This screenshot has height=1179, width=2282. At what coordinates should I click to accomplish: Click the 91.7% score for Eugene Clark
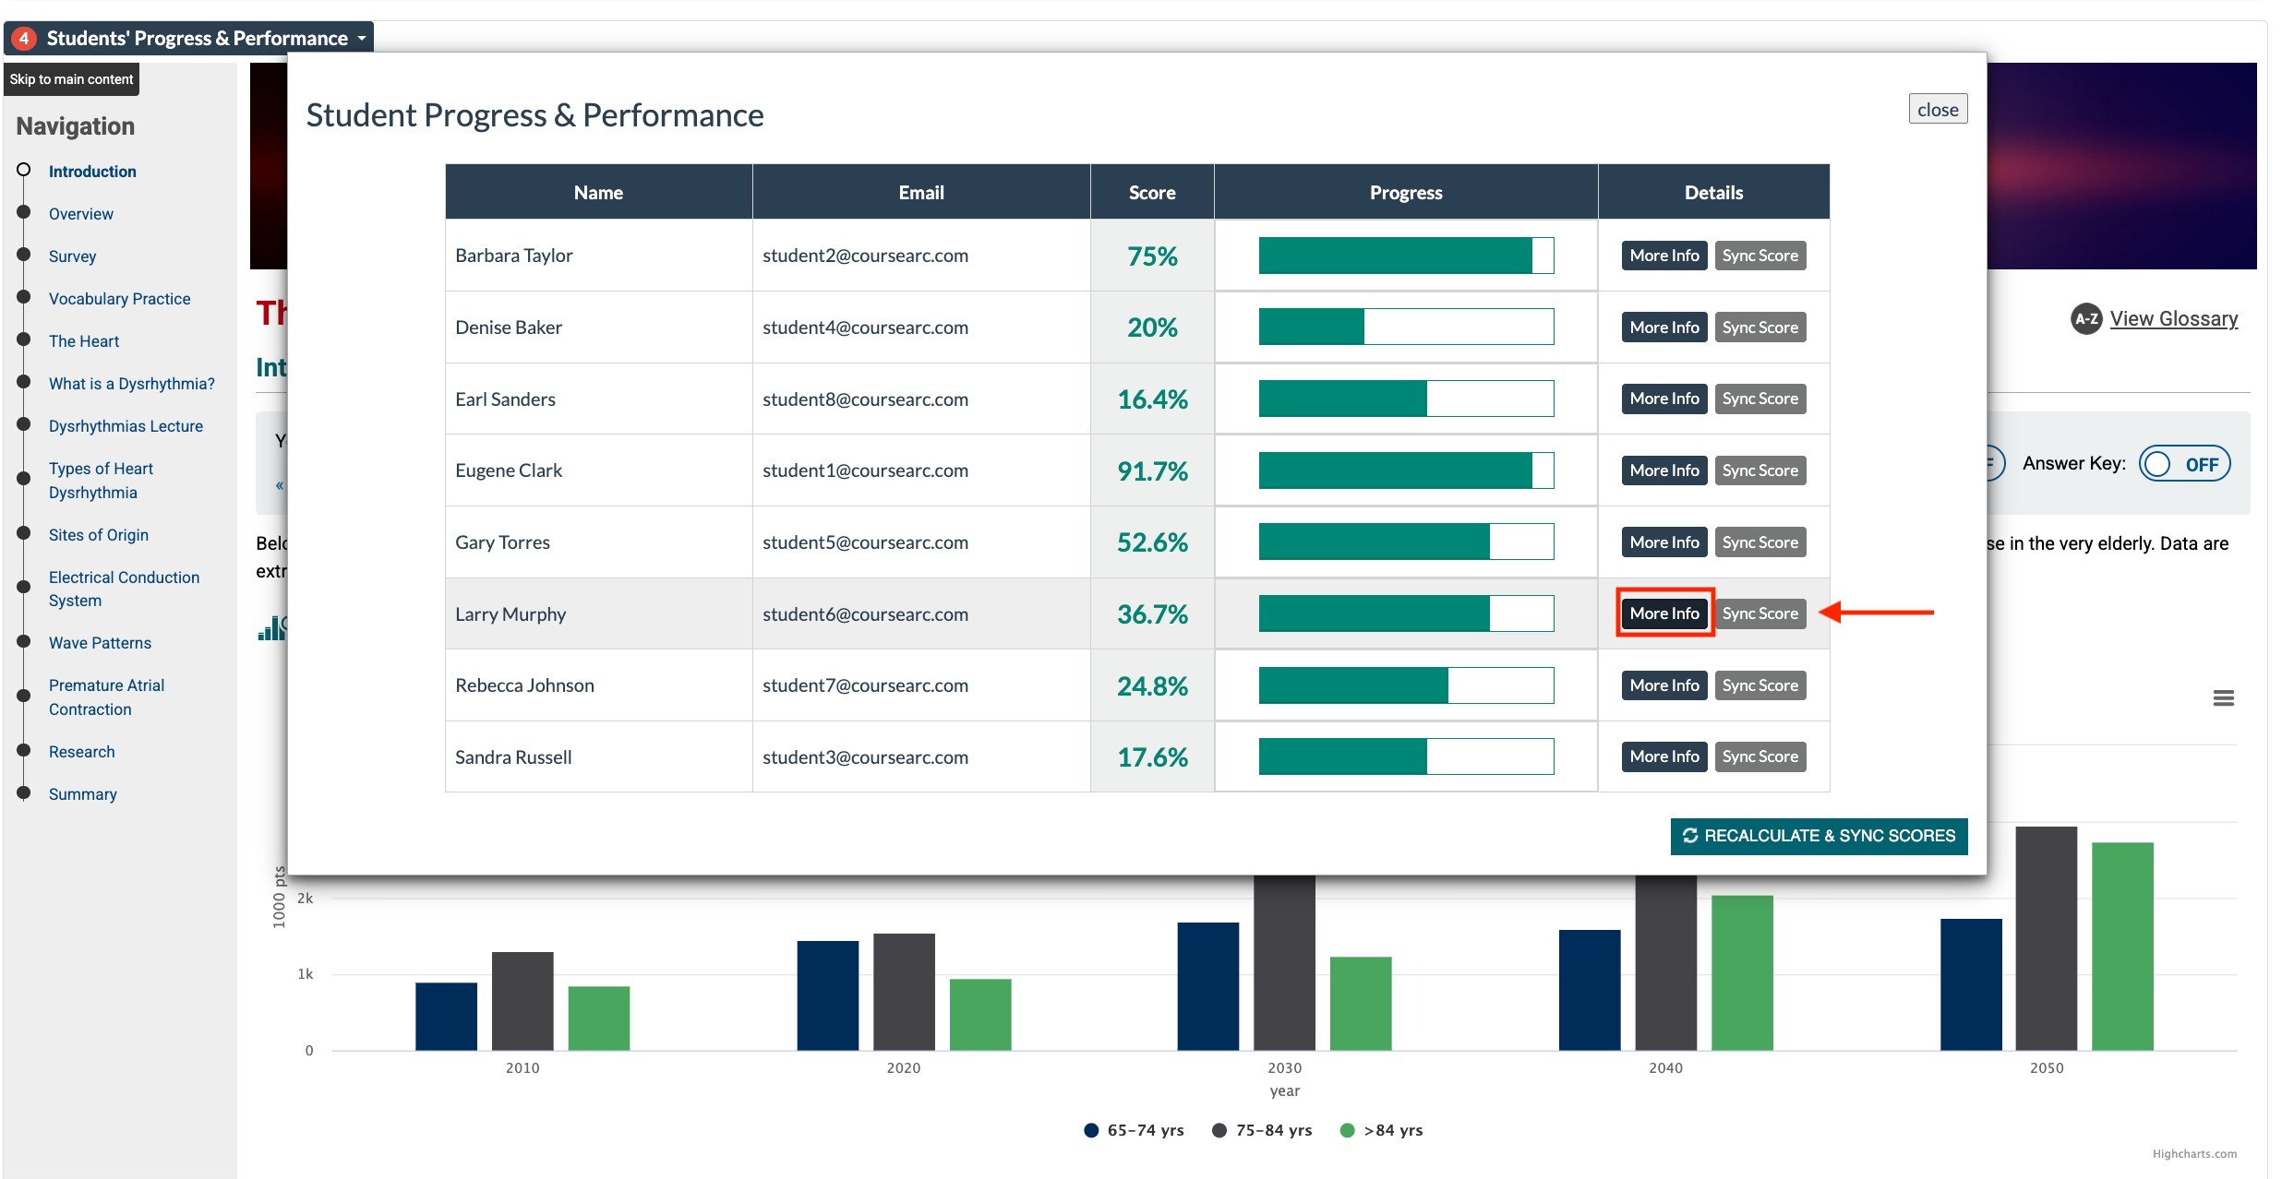(x=1152, y=471)
